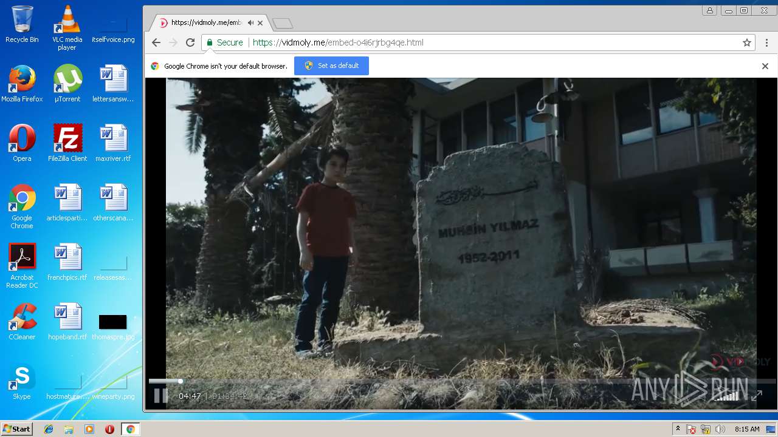Mute the tab using the speaker icon
778x437 pixels.
point(250,23)
